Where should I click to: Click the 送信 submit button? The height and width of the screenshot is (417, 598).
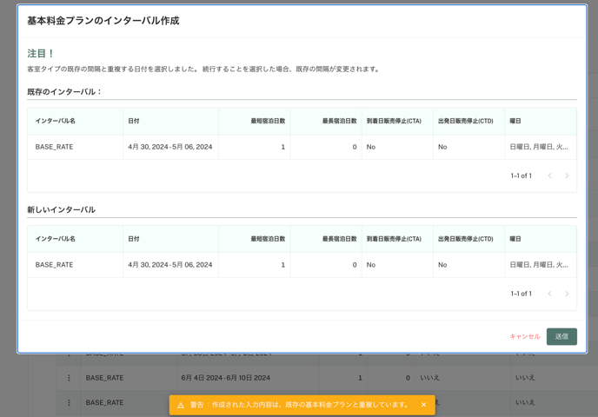(x=561, y=336)
